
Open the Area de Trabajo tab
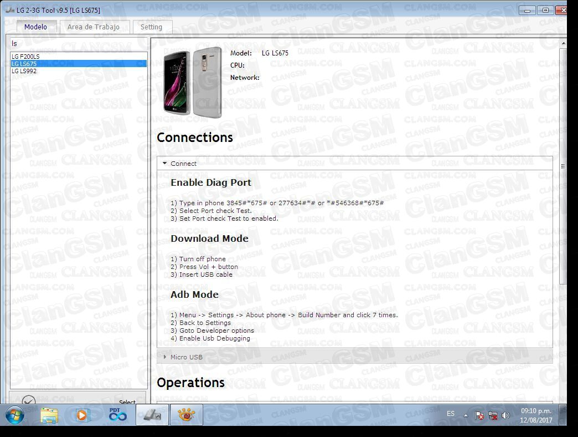coord(94,27)
